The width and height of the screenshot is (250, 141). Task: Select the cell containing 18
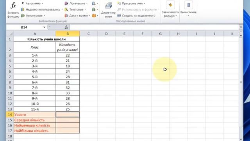(x=68, y=66)
